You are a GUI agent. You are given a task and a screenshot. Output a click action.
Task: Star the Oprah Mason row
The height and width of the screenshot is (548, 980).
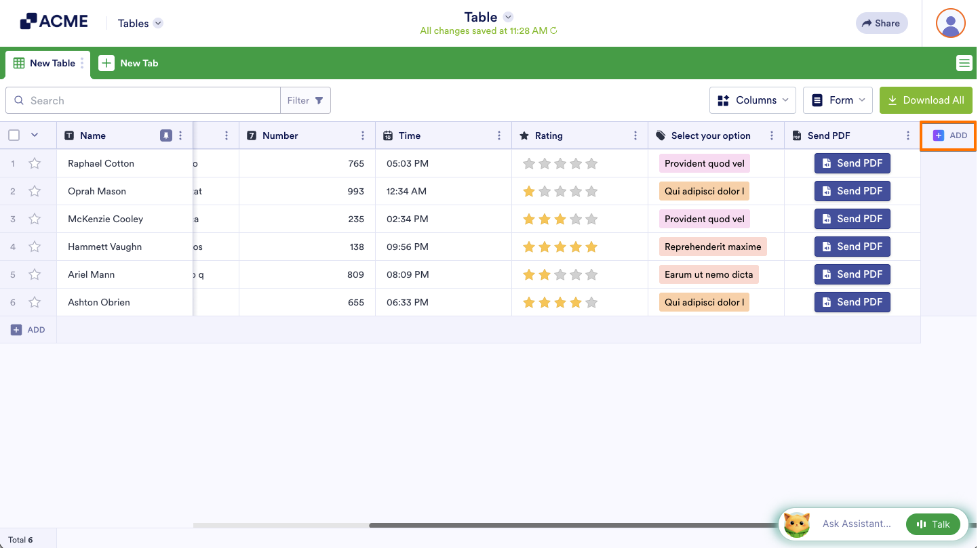click(35, 191)
